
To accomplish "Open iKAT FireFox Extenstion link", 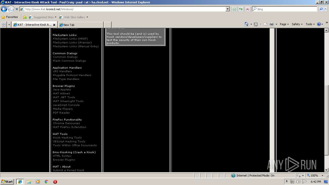I will [x=70, y=127].
